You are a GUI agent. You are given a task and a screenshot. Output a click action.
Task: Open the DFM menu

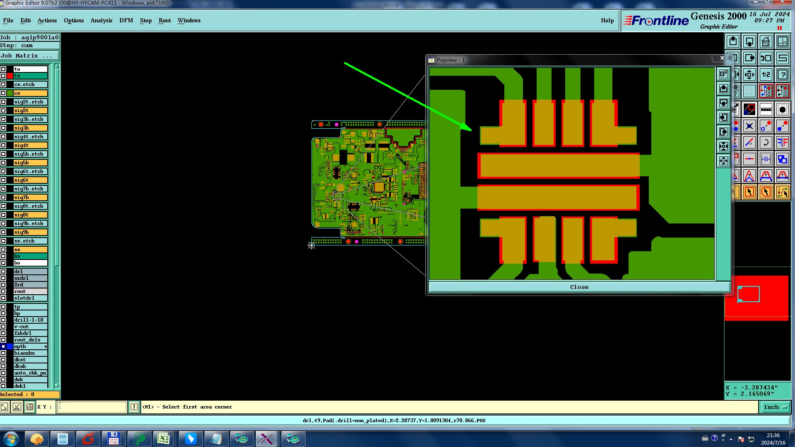[126, 20]
